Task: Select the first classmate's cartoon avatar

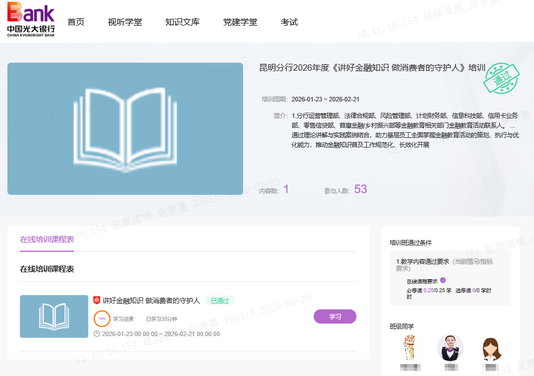Action: point(408,348)
